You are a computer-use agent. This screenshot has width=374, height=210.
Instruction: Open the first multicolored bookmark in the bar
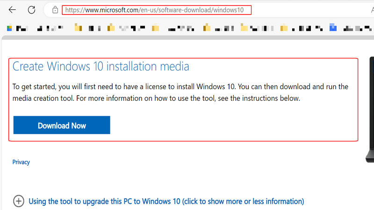tap(9, 28)
